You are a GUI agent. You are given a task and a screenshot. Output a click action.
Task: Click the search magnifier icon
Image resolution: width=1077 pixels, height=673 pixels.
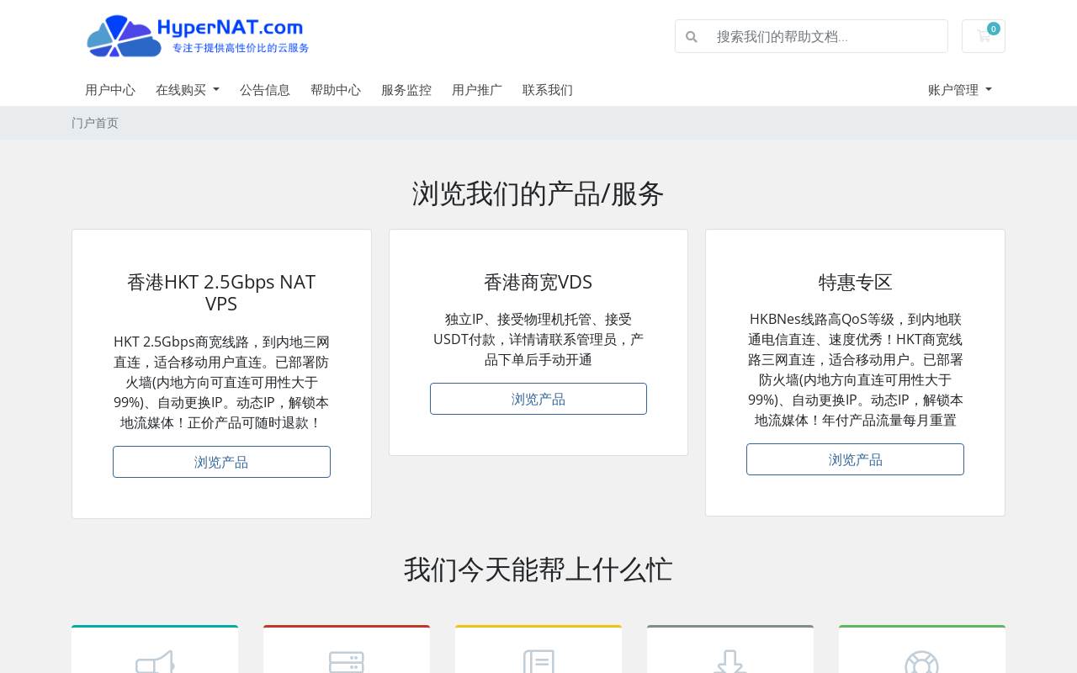coord(692,36)
